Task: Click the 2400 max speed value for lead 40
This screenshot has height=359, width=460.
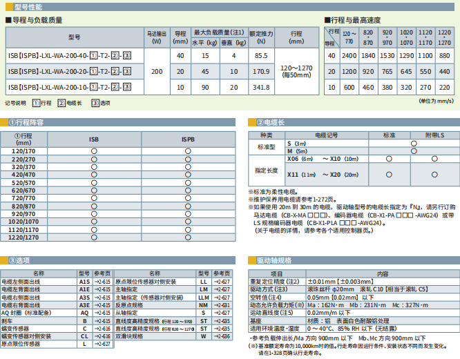Action: 350,55
